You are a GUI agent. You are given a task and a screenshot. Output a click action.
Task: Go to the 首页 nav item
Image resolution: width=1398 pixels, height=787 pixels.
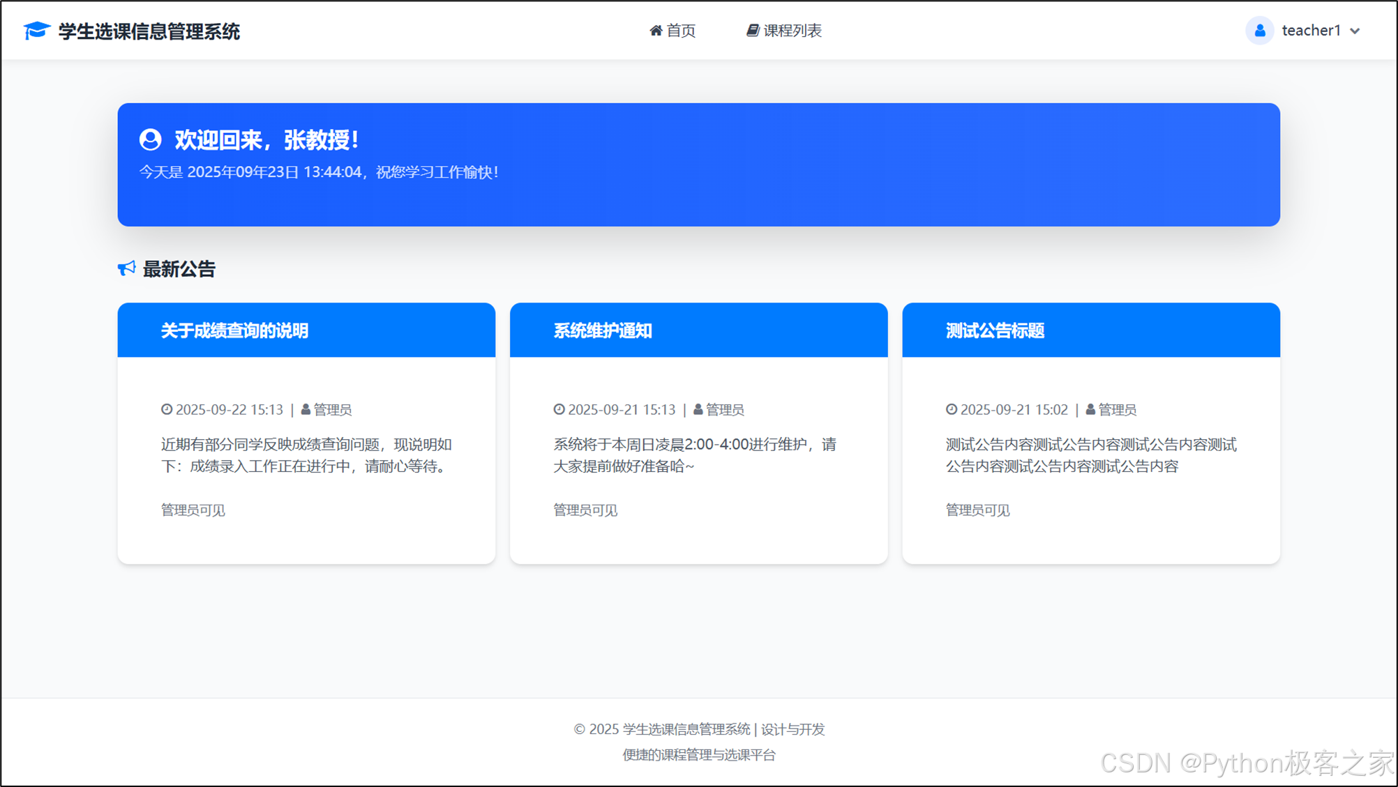click(x=680, y=31)
